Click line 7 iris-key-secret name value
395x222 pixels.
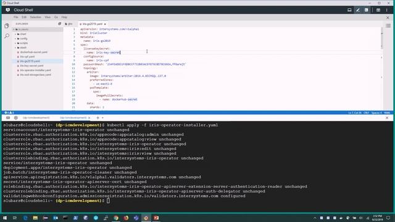pos(108,52)
